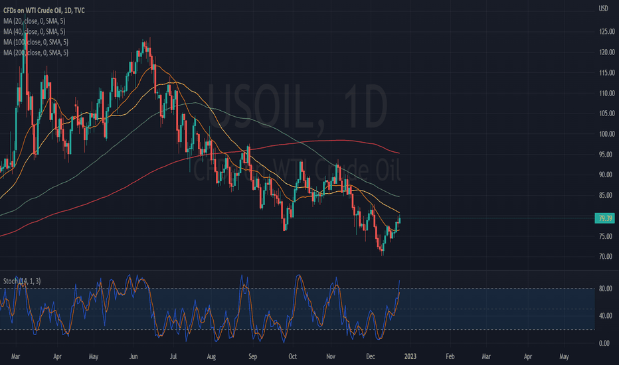
Task: Select the MA (100, close, 0, SMA, 5) legend
Action: coord(36,42)
